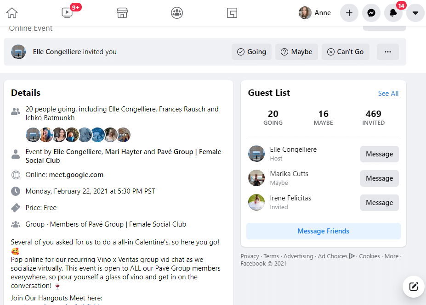This screenshot has height=305, width=426.
Task: Click the Message Friends button
Action: tap(323, 231)
